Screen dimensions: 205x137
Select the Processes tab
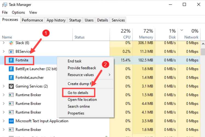[10, 20]
